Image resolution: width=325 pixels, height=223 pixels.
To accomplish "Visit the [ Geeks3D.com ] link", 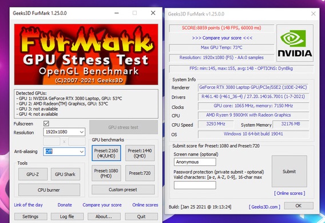I will pos(264,207).
